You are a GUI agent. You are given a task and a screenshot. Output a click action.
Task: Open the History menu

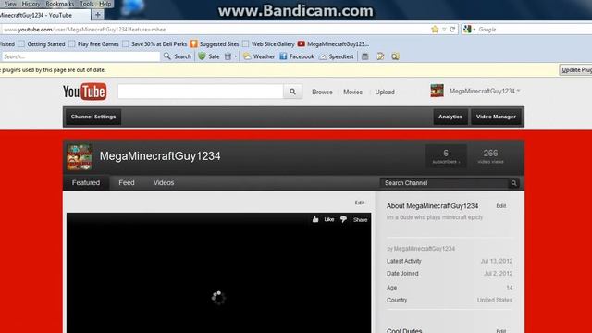click(x=31, y=4)
